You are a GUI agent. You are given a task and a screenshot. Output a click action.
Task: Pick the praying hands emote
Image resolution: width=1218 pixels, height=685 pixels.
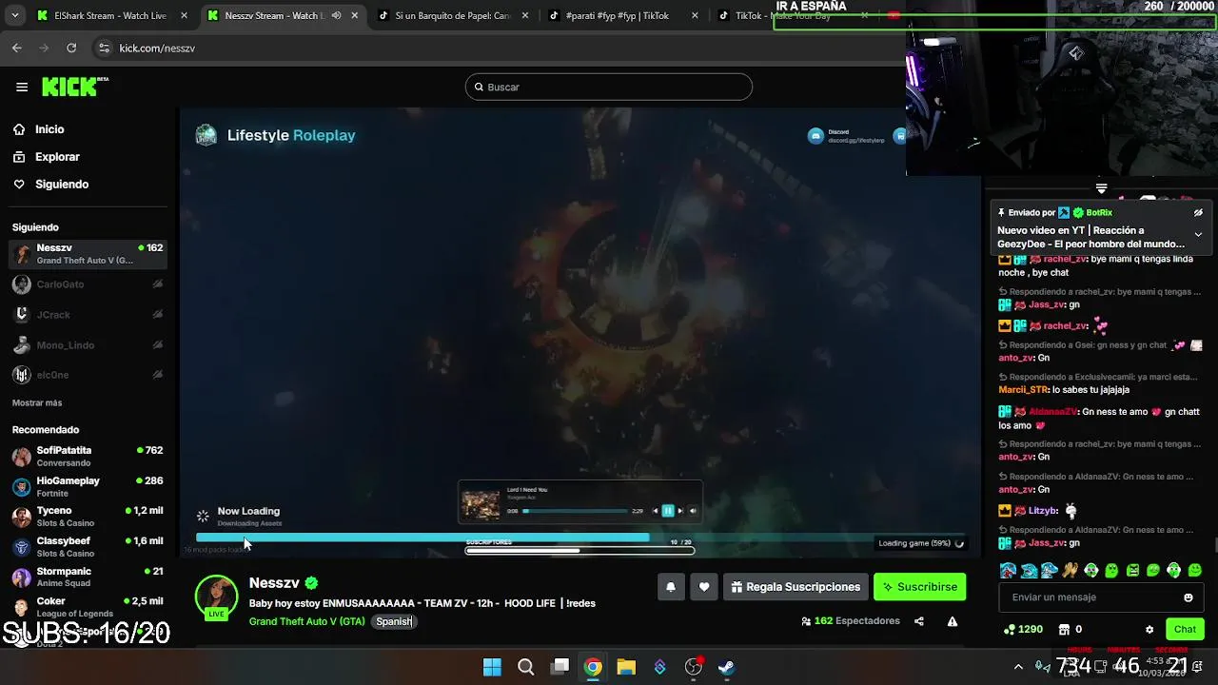point(1071,571)
